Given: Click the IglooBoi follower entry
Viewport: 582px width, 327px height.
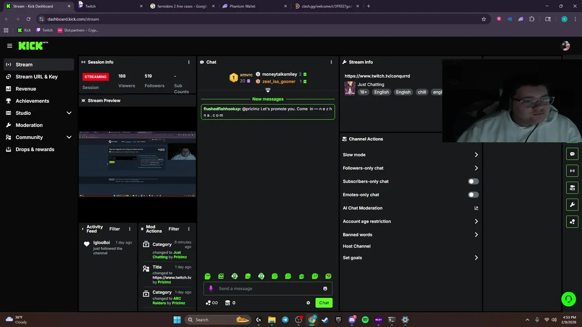Looking at the screenshot, I should coord(107,248).
